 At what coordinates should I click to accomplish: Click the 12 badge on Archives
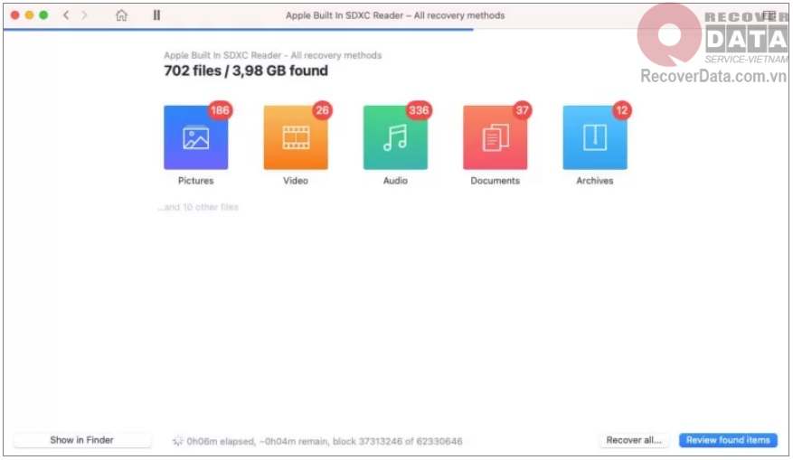(x=621, y=110)
